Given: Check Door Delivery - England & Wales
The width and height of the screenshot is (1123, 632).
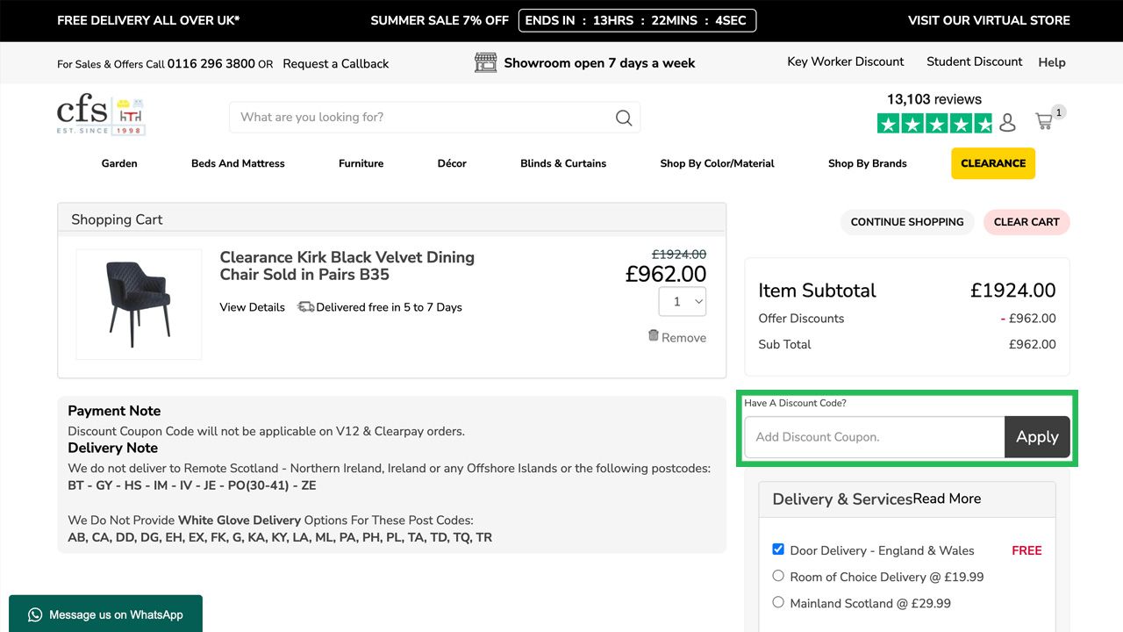Looking at the screenshot, I should 778,549.
